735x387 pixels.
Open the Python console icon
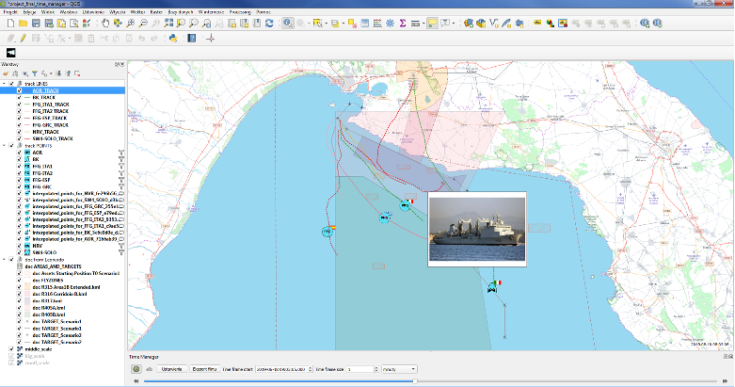click(172, 39)
